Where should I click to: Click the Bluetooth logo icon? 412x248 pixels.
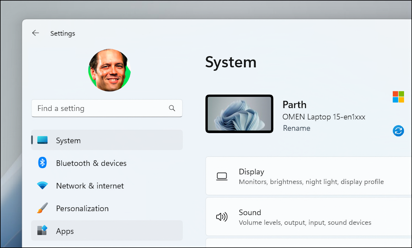42,163
